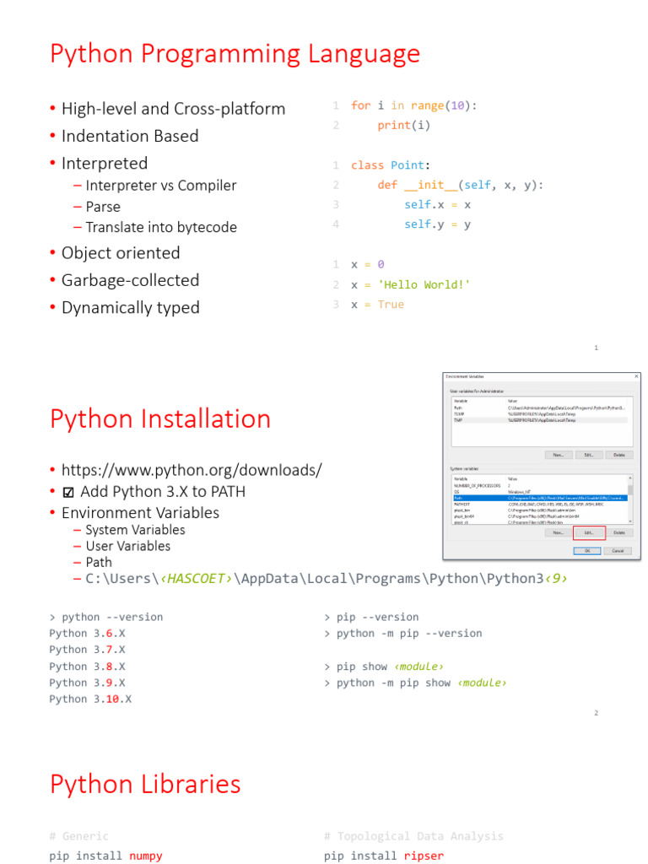Click the C:\Users\<HASCOET>\AppData path line

click(327, 579)
